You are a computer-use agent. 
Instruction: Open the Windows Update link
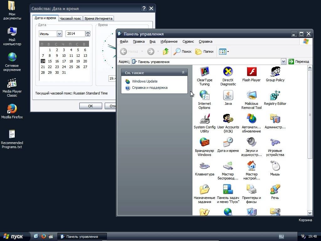click(x=145, y=81)
